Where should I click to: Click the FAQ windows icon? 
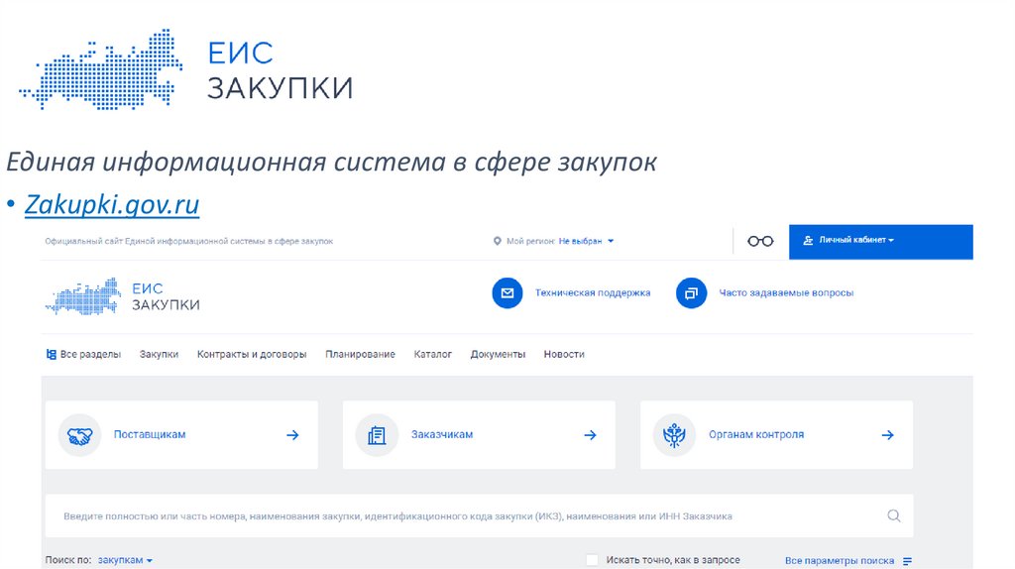point(691,293)
